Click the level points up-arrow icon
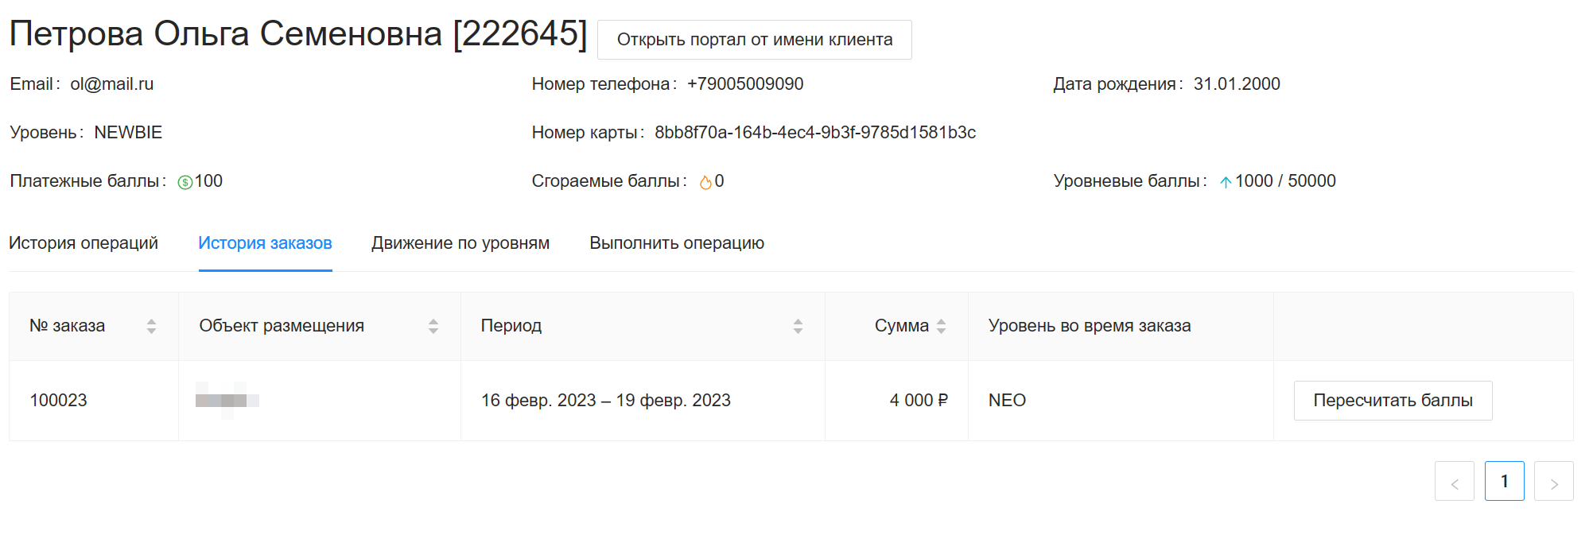 click(x=1226, y=182)
